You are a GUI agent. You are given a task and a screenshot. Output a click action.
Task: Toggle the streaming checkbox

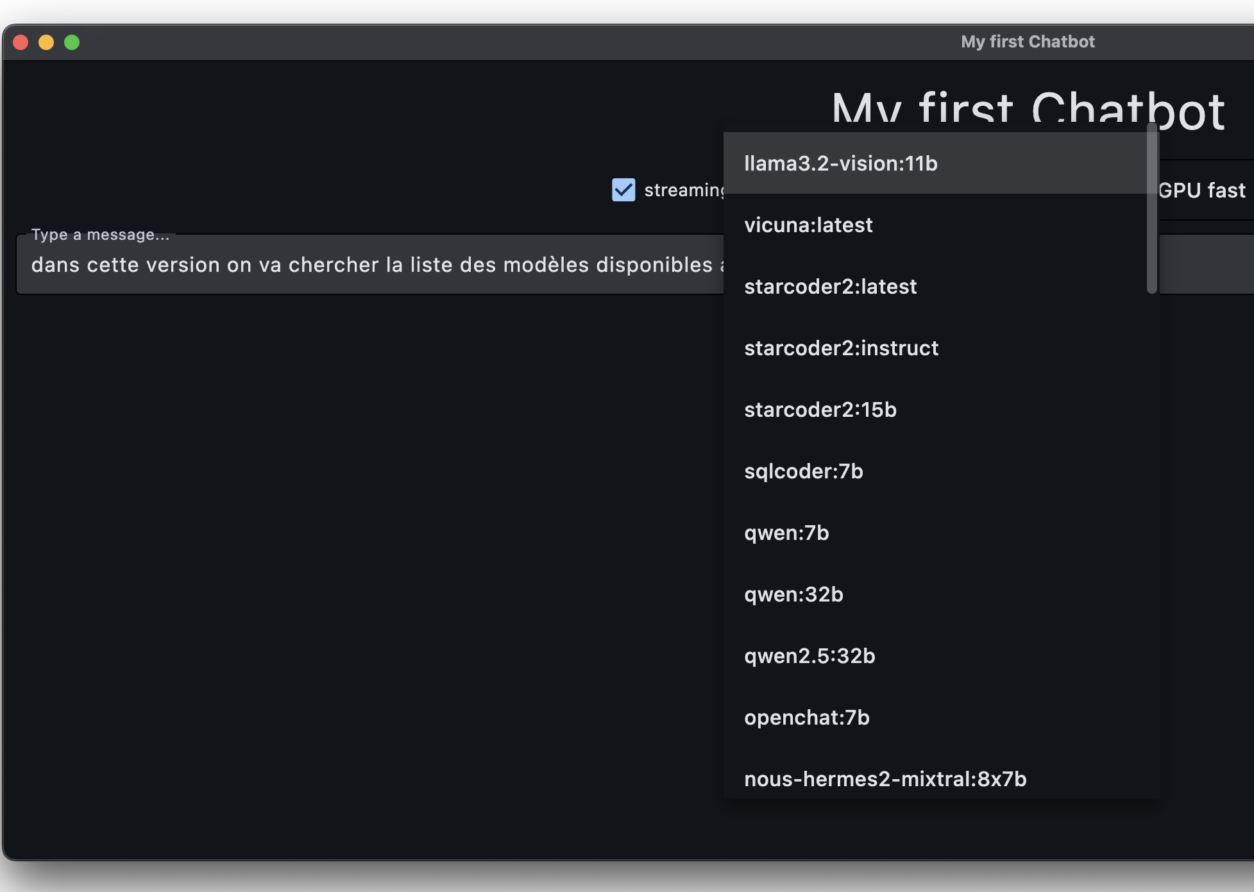623,190
